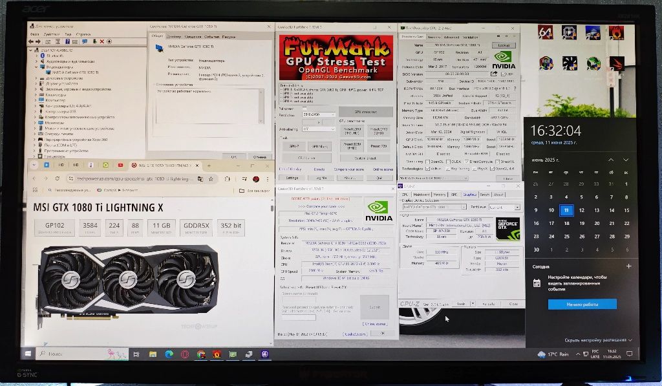Click the Lookup button in GPU-Z
The width and height of the screenshot is (662, 386).
click(503, 45)
